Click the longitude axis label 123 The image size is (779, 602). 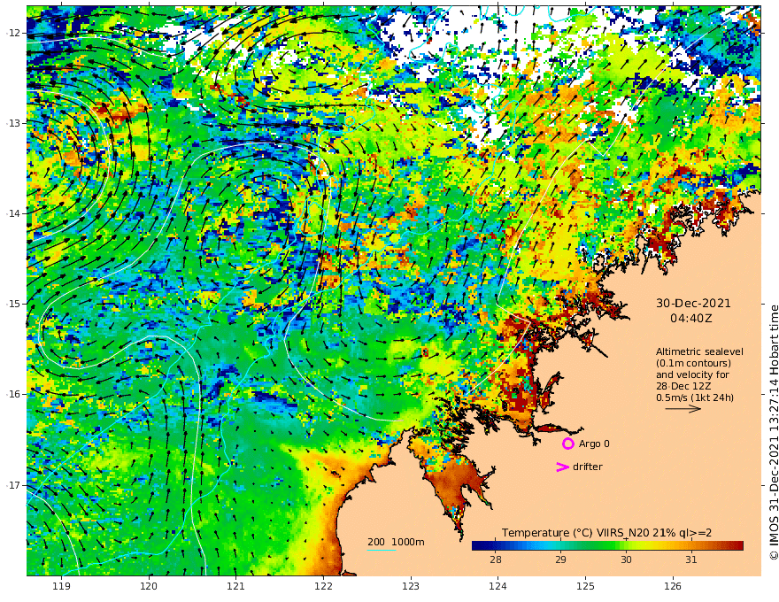[x=411, y=587]
